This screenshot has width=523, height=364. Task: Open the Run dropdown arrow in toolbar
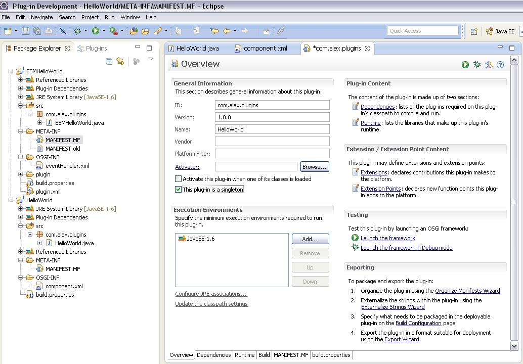click(104, 31)
